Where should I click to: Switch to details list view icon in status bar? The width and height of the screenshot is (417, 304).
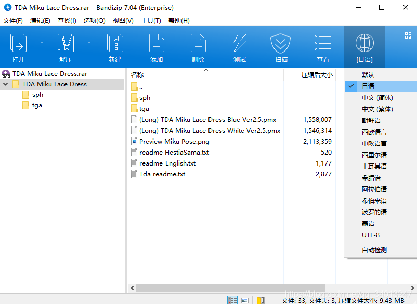232,300
